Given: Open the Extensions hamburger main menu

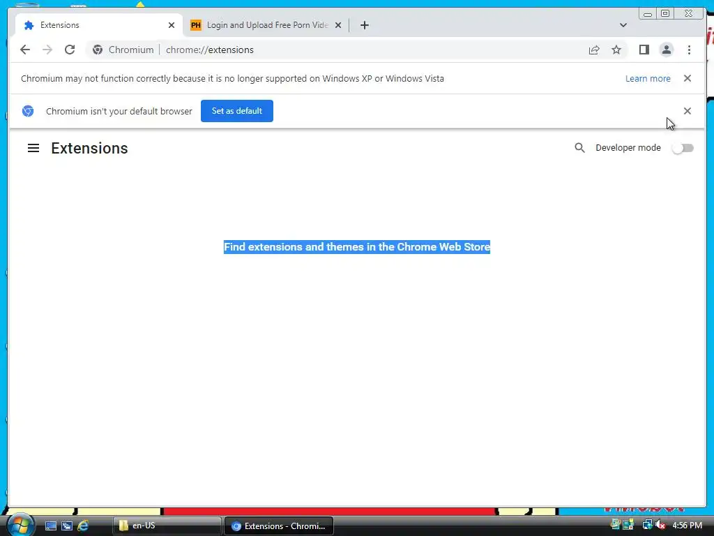Looking at the screenshot, I should [33, 148].
